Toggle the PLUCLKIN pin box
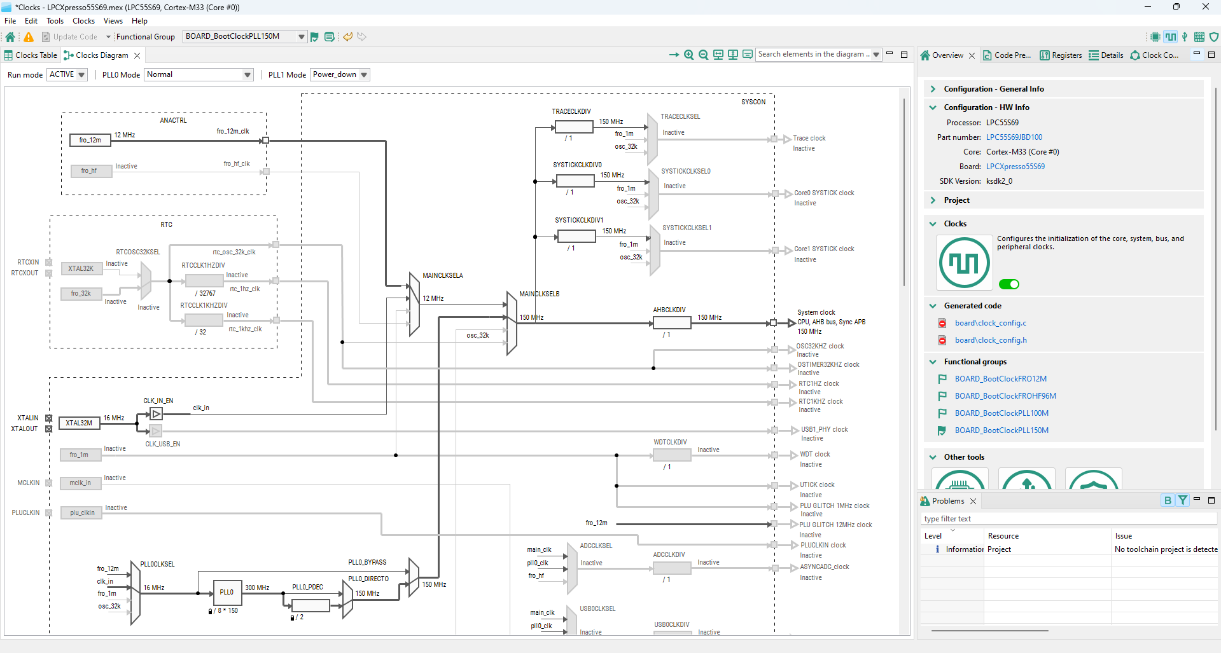 [48, 513]
